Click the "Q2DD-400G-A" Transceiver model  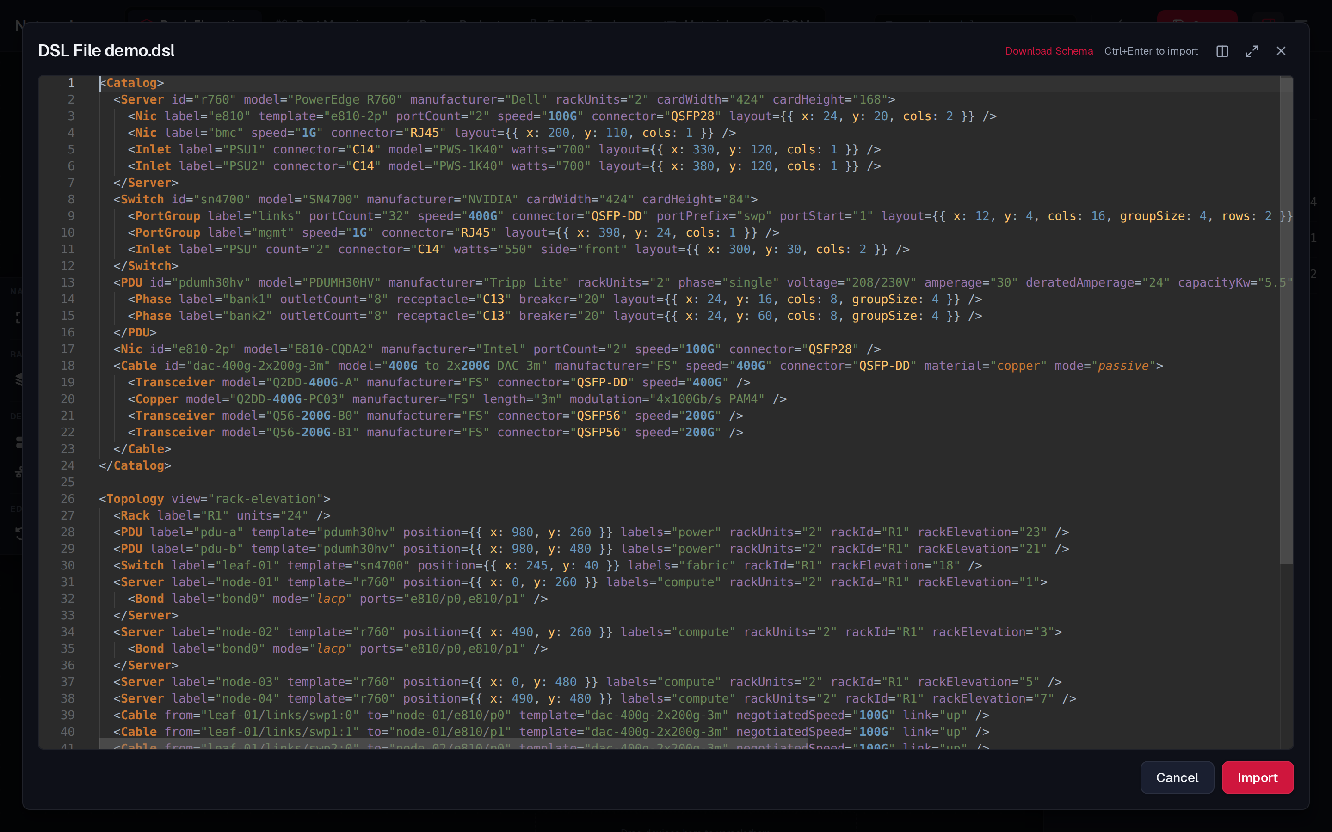(312, 382)
